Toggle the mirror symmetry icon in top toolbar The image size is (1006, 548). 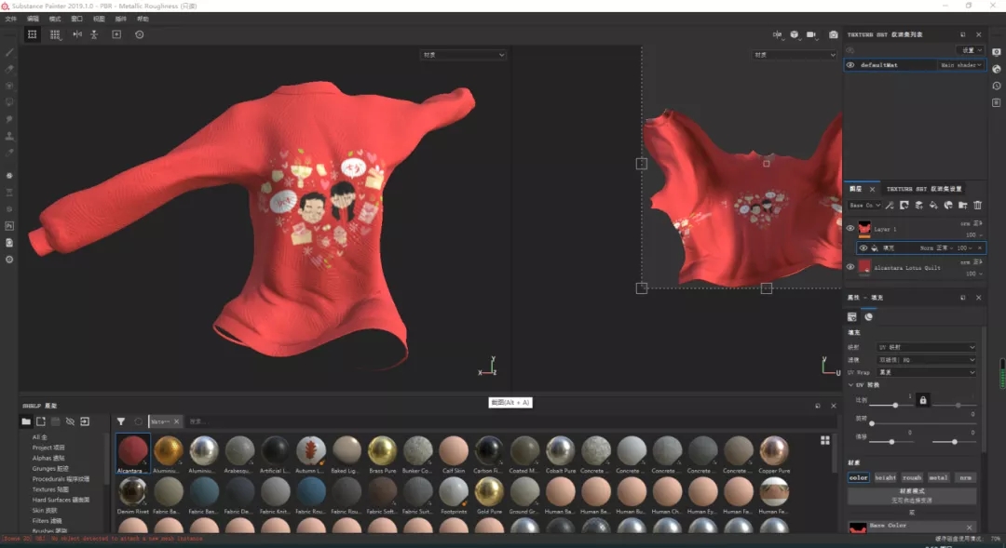pos(77,34)
